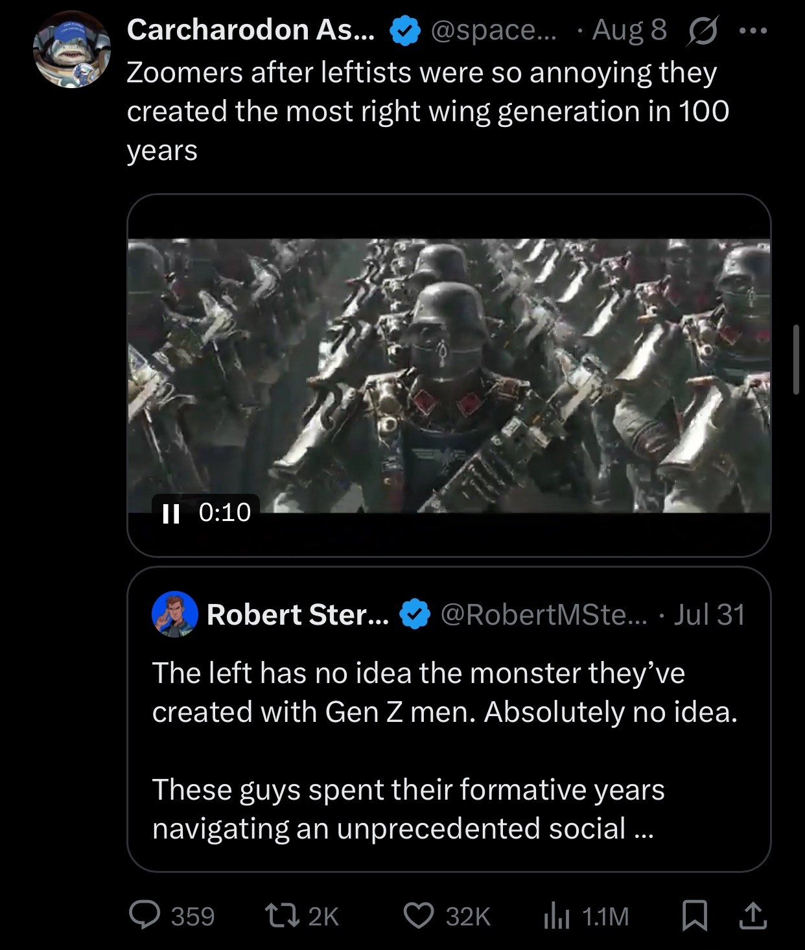This screenshot has width=805, height=950.
Task: Open the marching soldiers video
Action: pyautogui.click(x=449, y=375)
